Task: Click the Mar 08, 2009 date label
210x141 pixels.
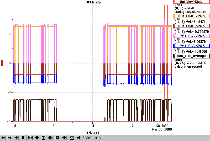Action: 162,129
